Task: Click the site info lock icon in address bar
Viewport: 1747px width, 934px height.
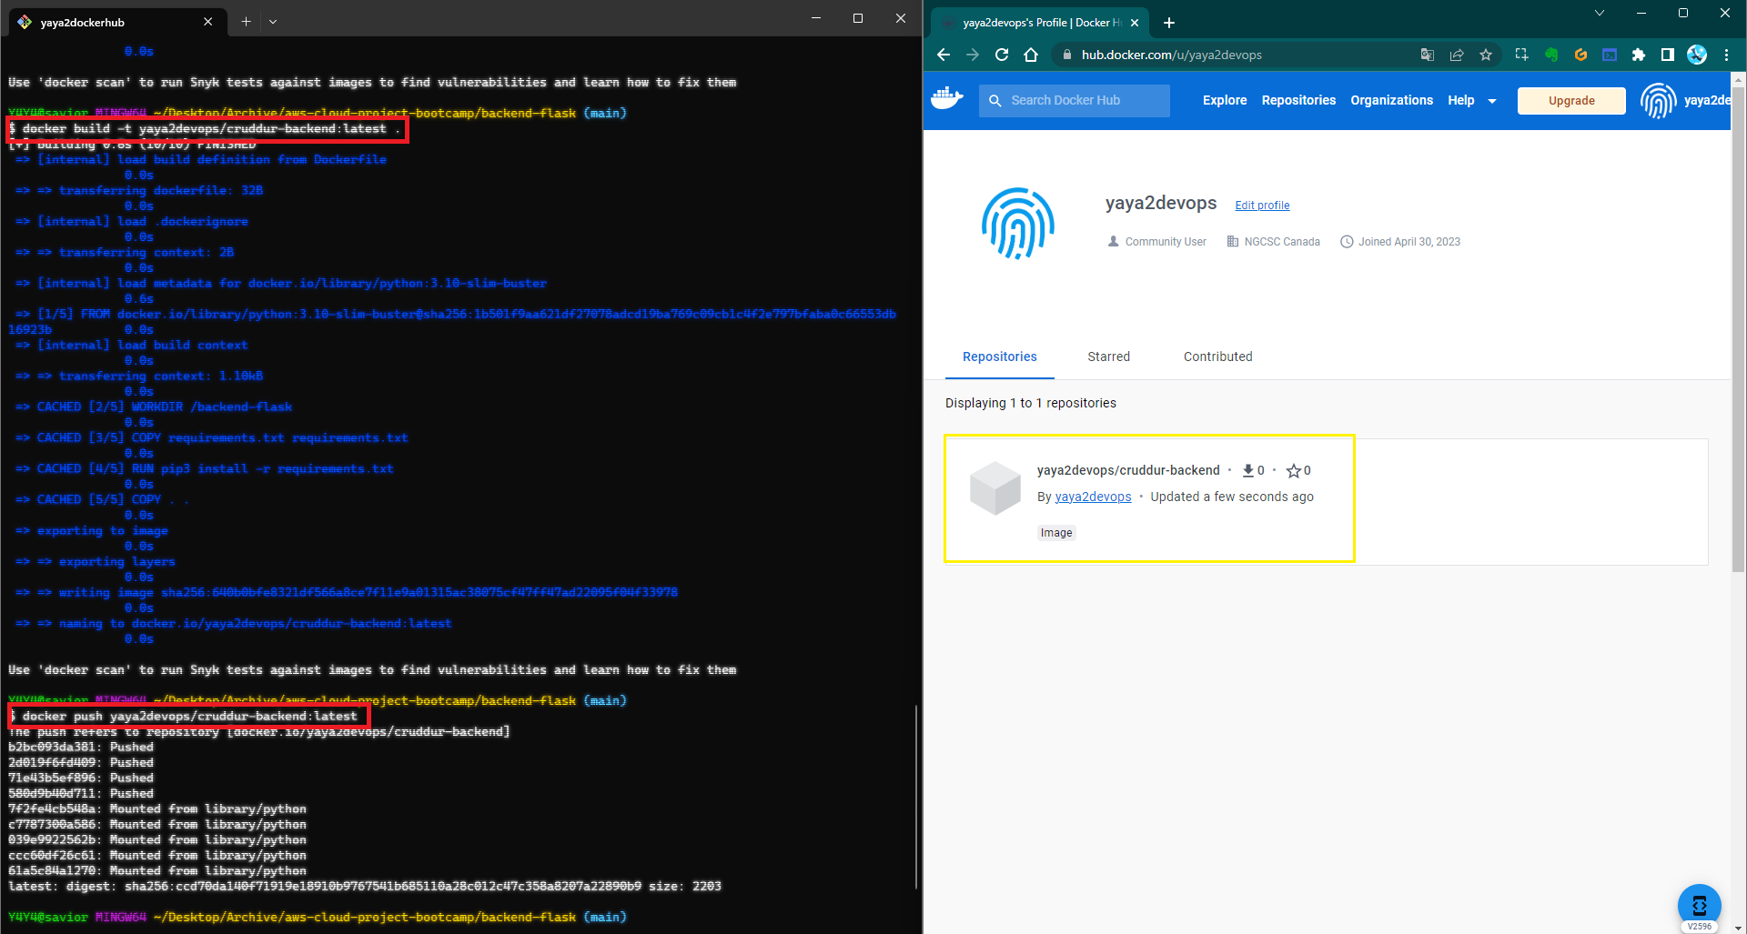Action: (x=1067, y=55)
